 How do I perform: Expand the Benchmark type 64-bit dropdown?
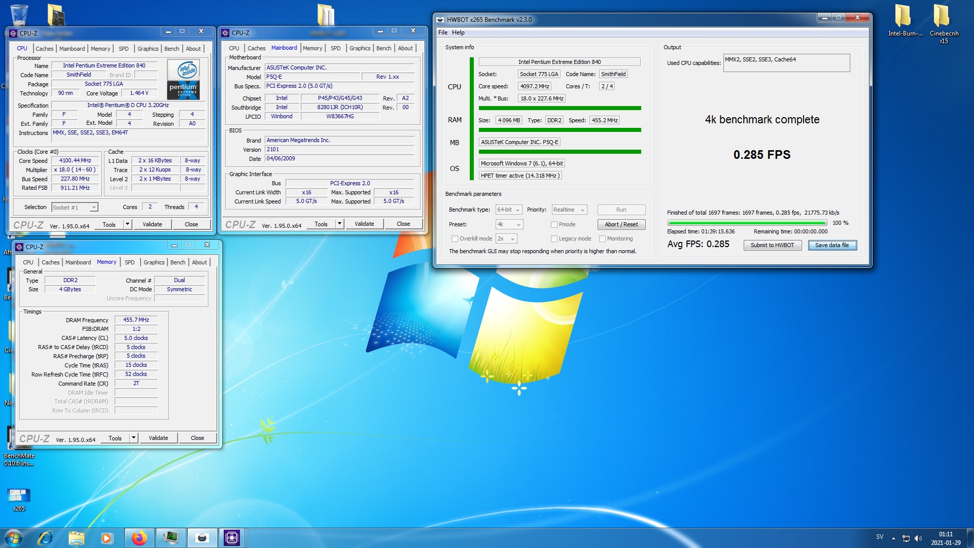click(509, 210)
